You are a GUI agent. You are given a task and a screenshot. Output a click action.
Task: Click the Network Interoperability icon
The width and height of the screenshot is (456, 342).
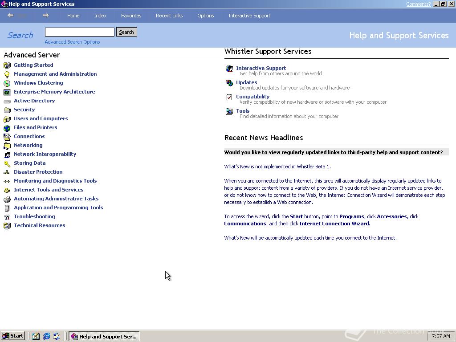coord(7,155)
